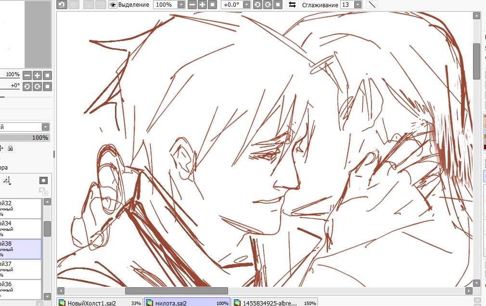Reset canvas zoom in top toolbar

(213, 5)
